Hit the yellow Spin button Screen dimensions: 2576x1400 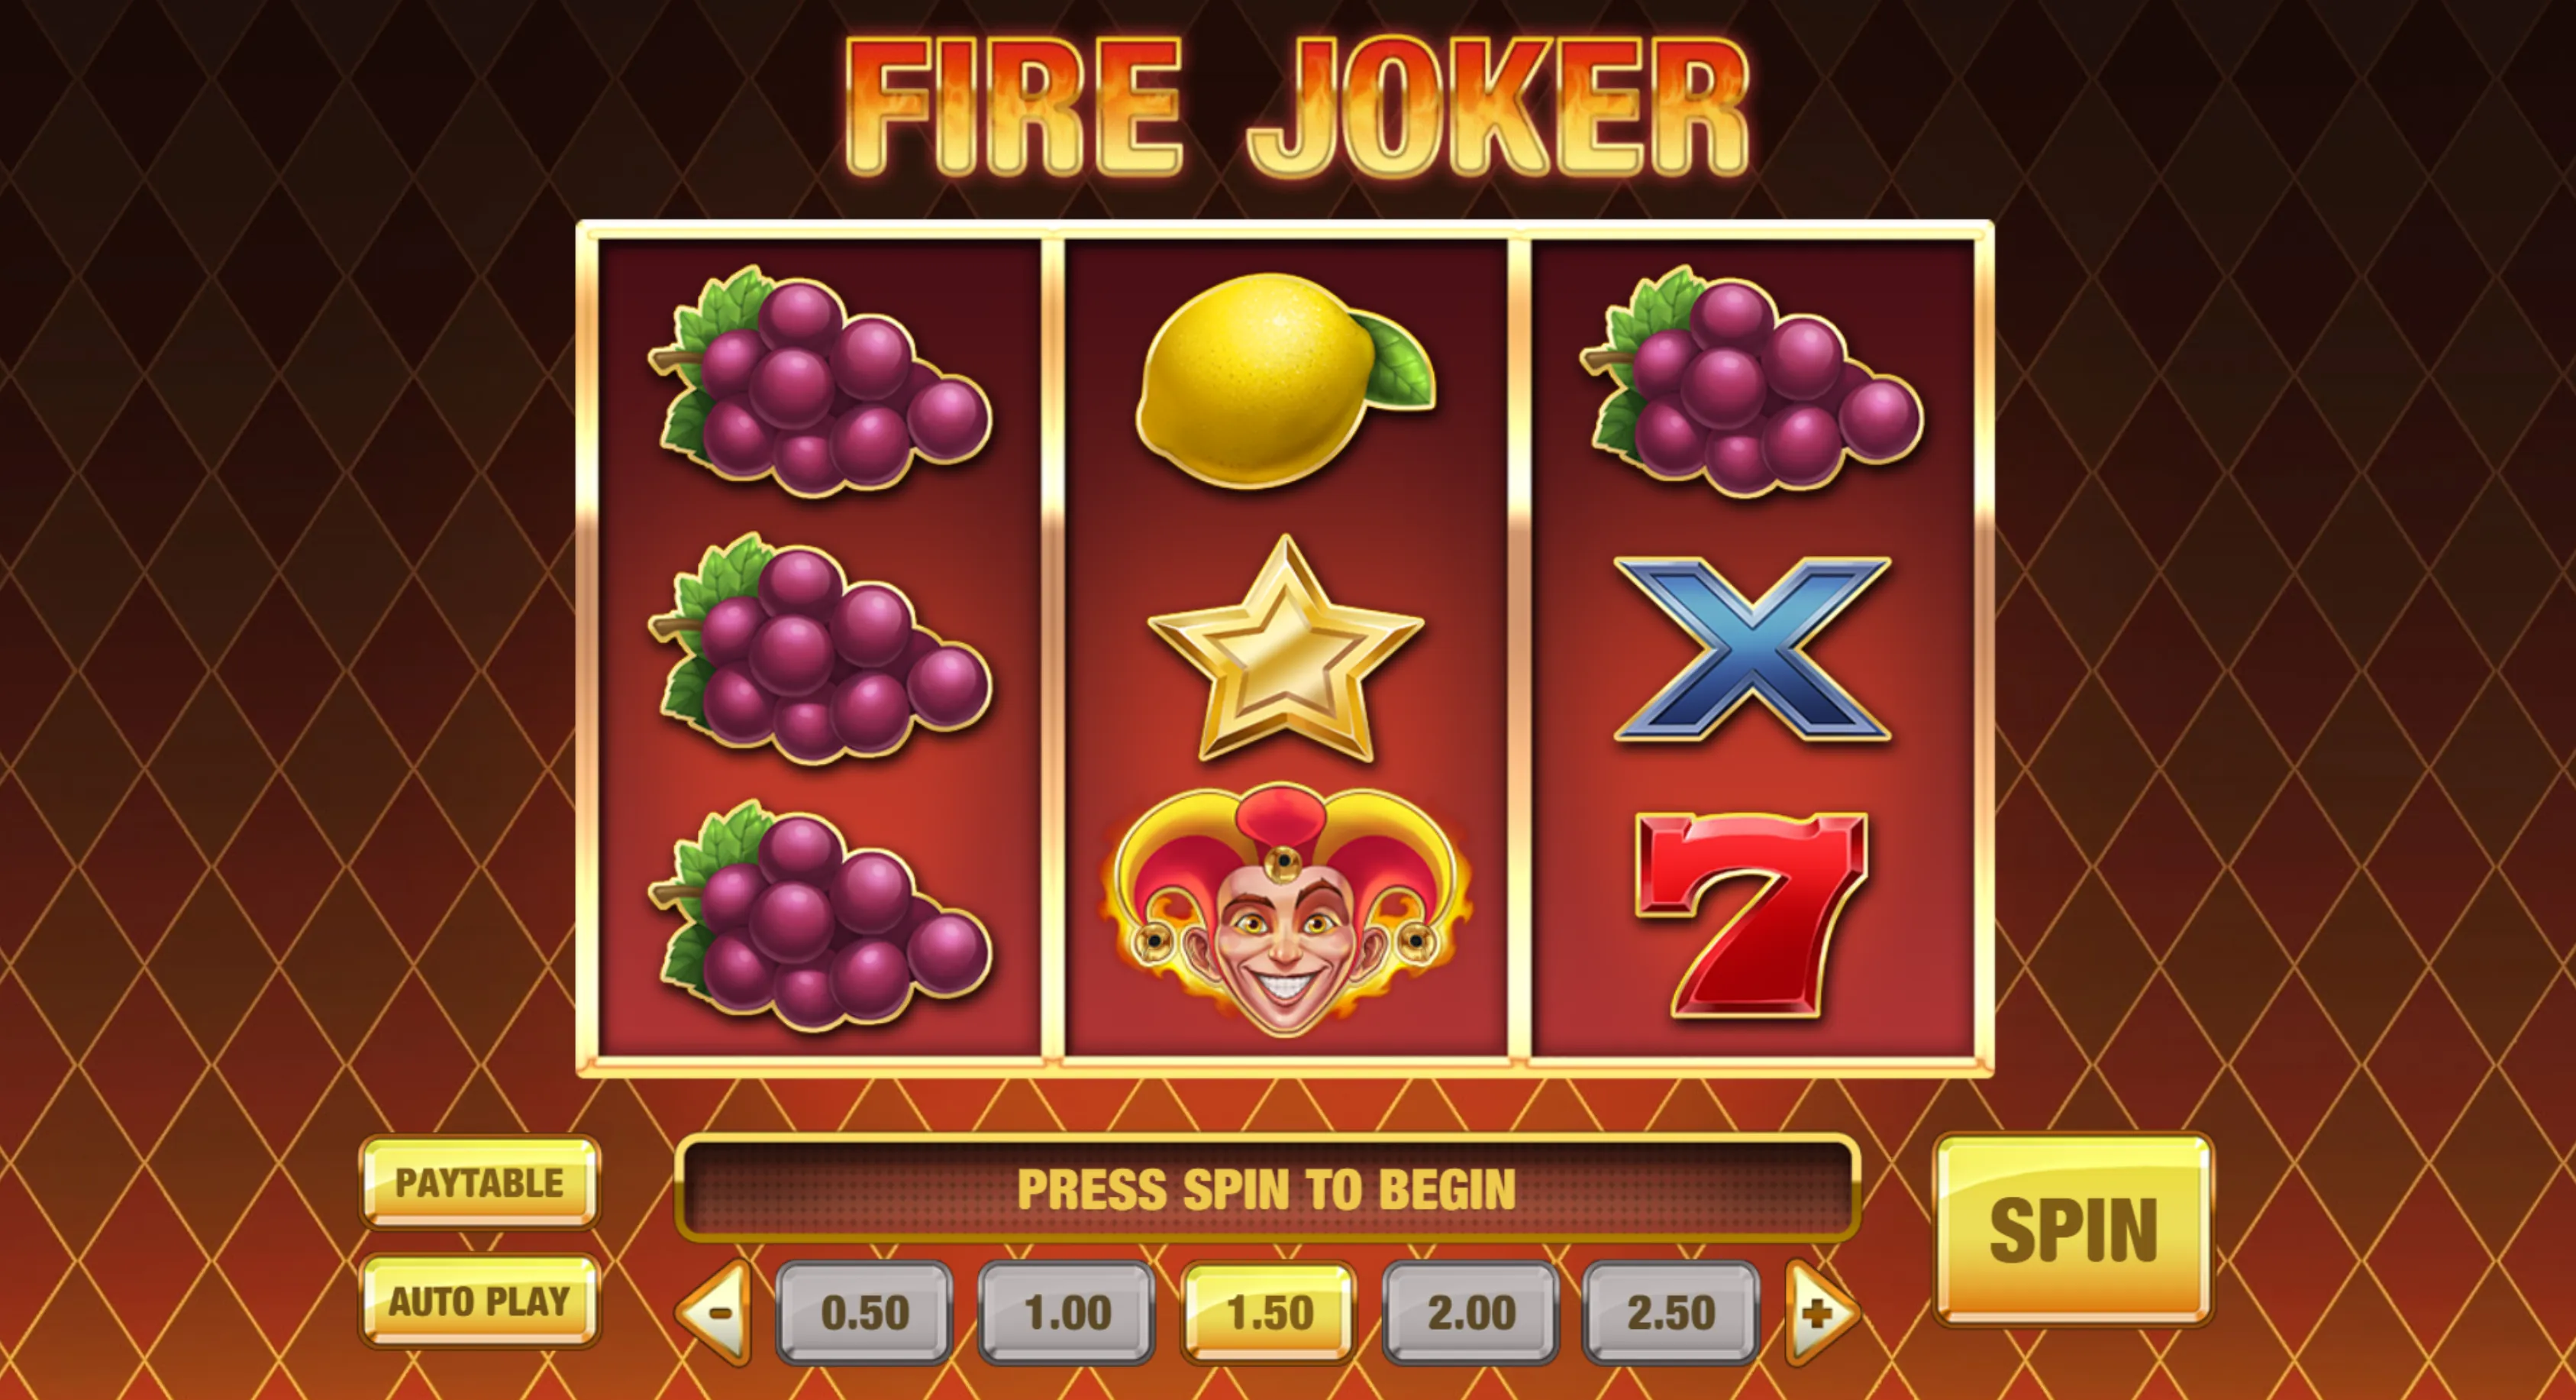(2074, 1230)
